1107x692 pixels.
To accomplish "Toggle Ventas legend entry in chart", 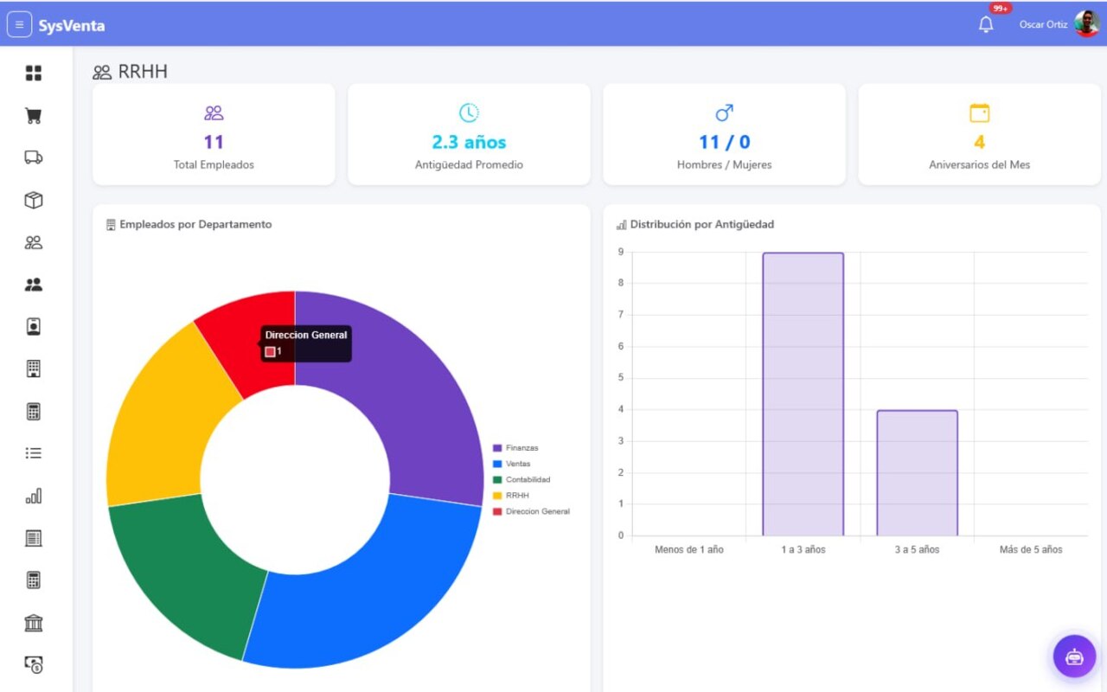I will 512,464.
